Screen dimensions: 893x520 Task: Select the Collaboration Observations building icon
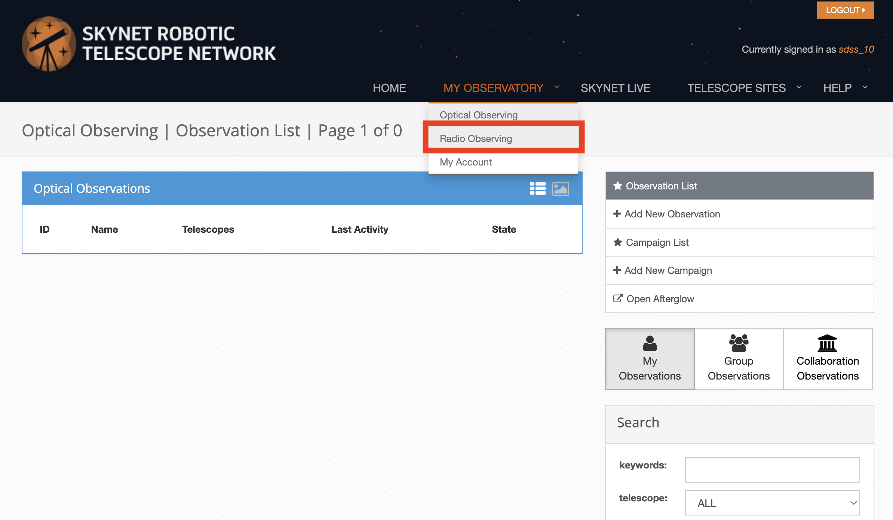[x=827, y=343]
